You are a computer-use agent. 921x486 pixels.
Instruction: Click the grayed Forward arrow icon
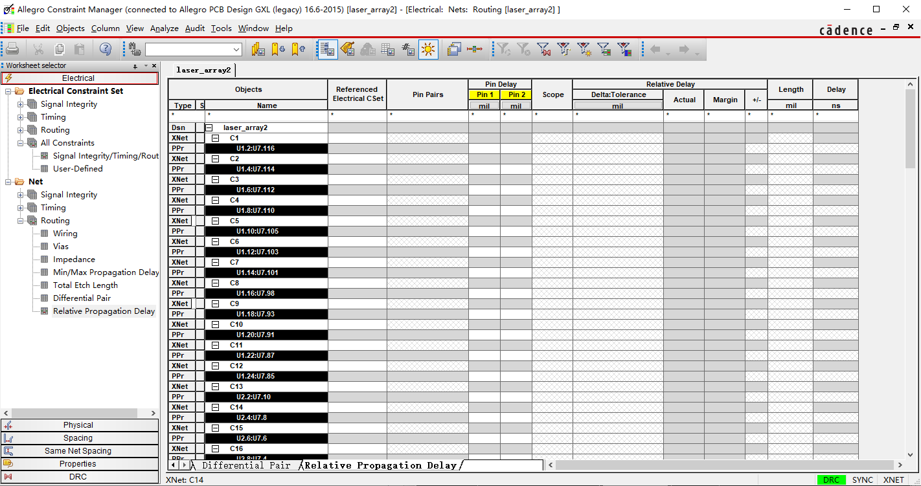(683, 49)
